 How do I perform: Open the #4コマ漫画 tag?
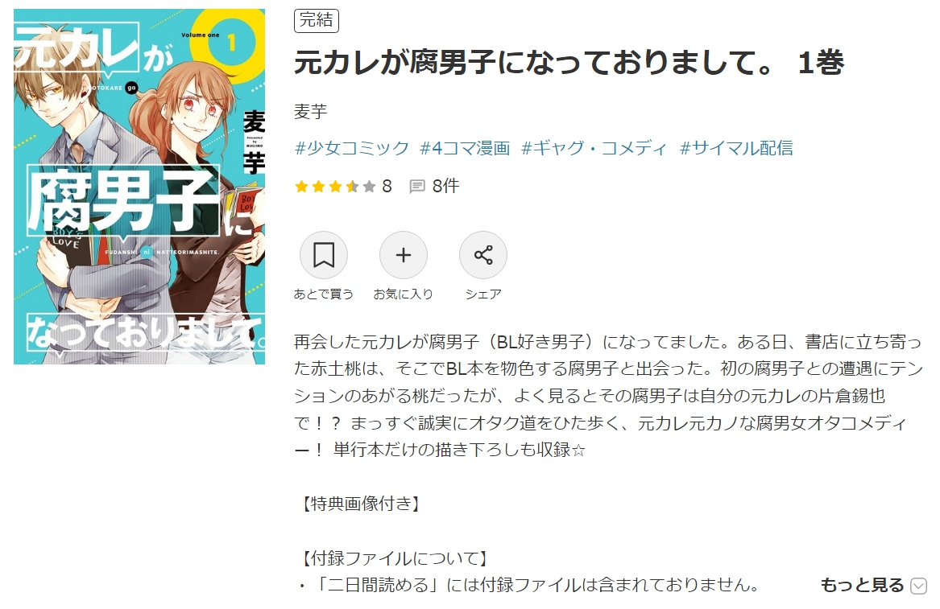coord(466,148)
